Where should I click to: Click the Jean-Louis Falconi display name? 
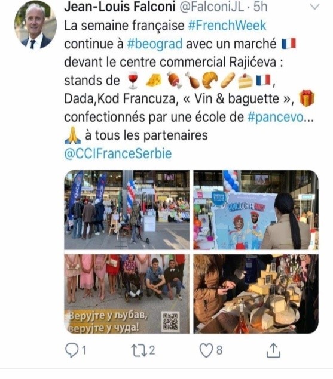tap(120, 7)
